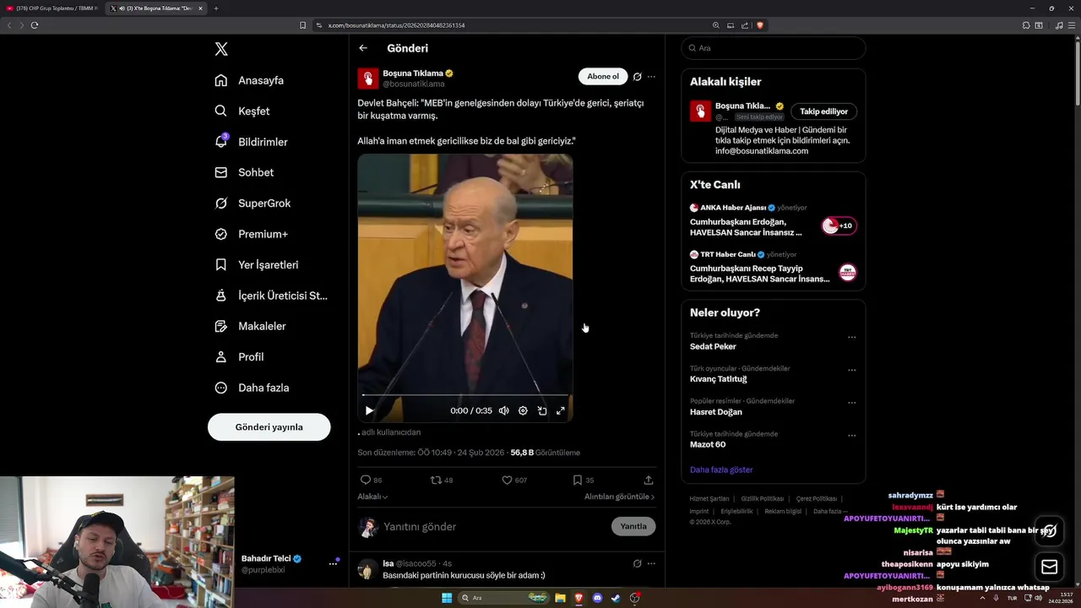
Task: Click the Grok icon beside Abone ol
Action: (638, 77)
